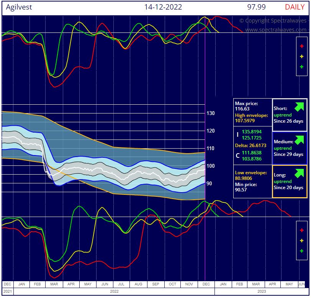
Task: Click the green arrow in the Short trend box
Action: click(x=299, y=107)
